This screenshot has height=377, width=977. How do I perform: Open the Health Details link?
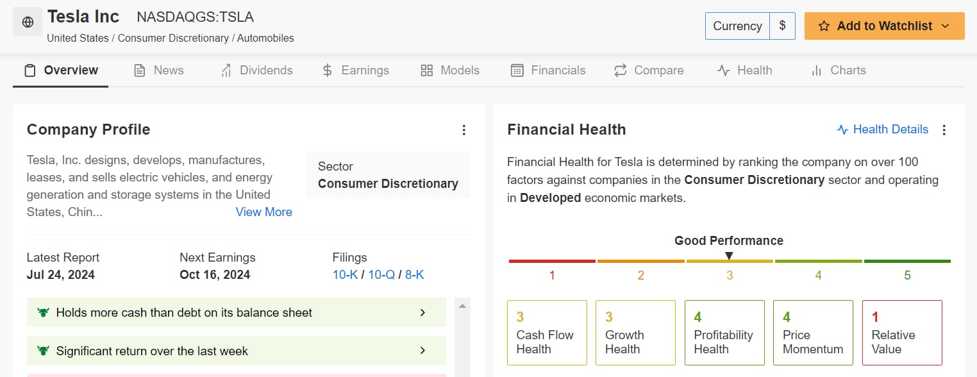(x=883, y=130)
